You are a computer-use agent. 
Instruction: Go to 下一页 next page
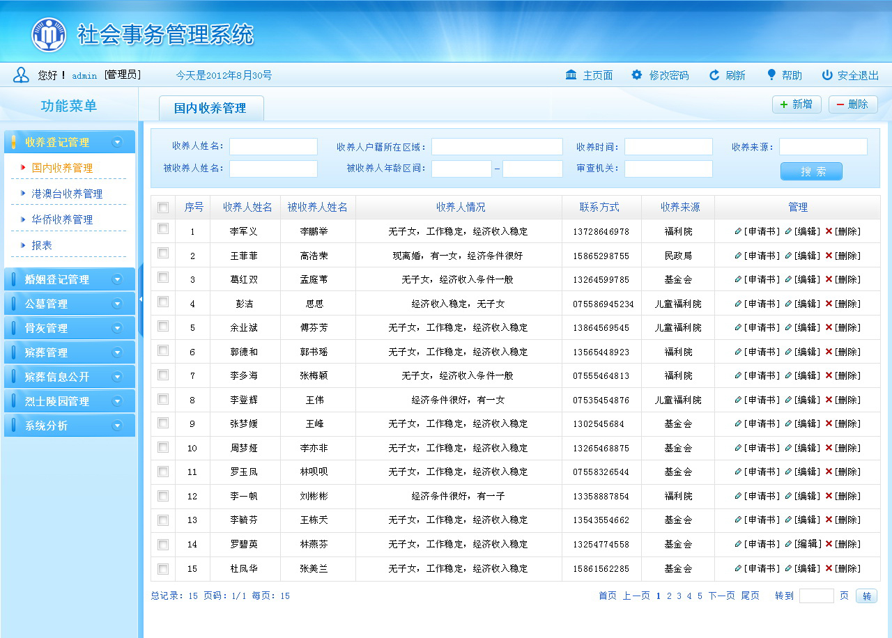tap(721, 596)
